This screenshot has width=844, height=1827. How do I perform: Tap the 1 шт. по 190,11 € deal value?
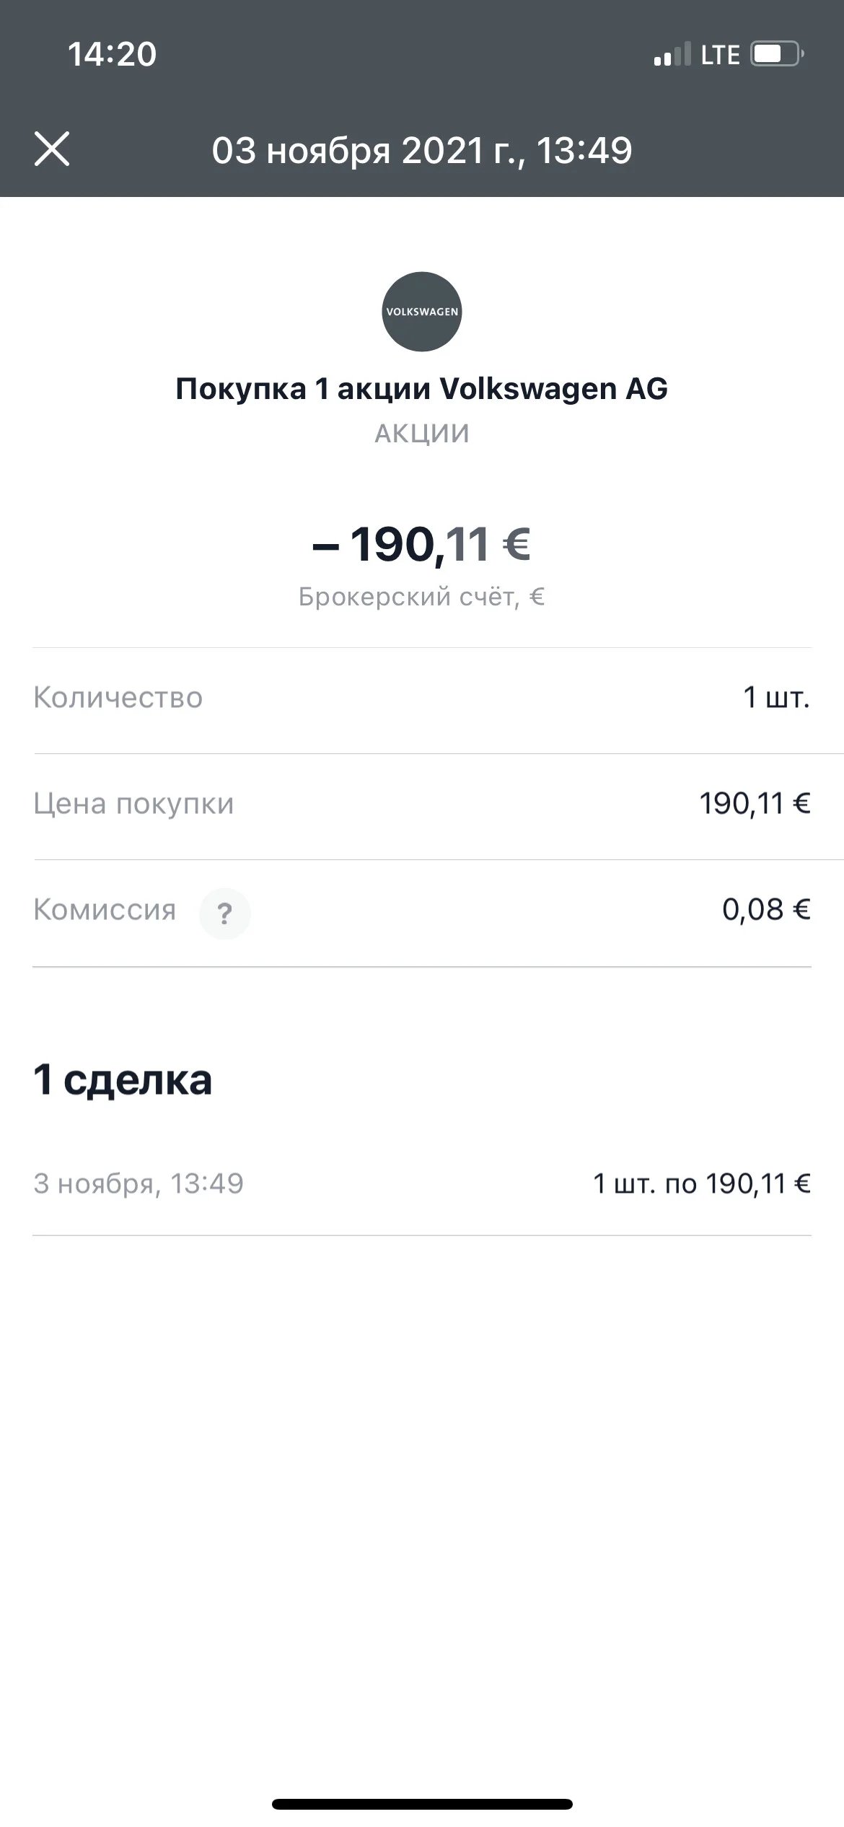coord(702,1183)
